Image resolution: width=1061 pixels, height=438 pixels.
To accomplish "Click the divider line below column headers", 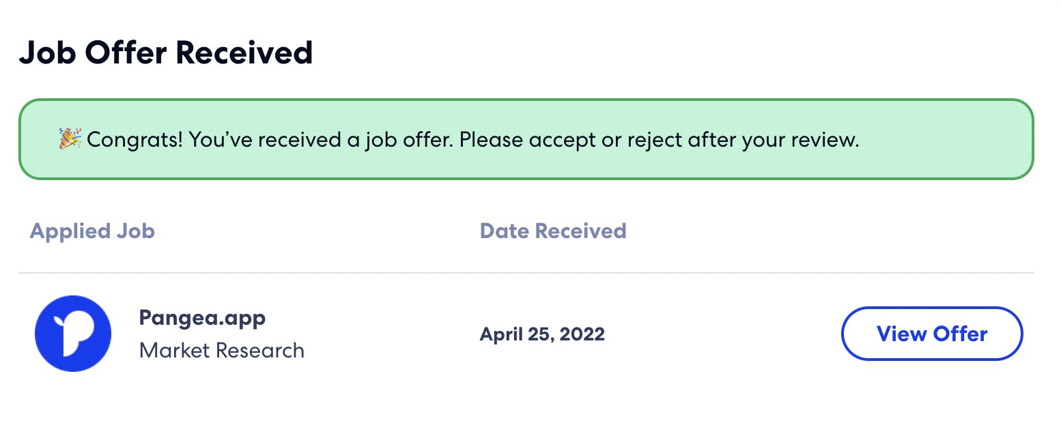I will coord(526,273).
